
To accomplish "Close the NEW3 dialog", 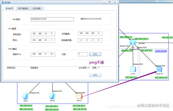I will point(115,2).
